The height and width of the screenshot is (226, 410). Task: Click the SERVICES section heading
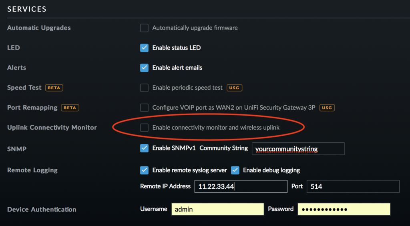pos(27,9)
